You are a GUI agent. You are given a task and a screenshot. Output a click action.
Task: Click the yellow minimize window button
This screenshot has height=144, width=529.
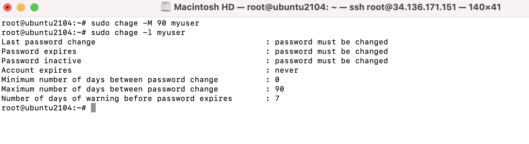(x=21, y=7)
